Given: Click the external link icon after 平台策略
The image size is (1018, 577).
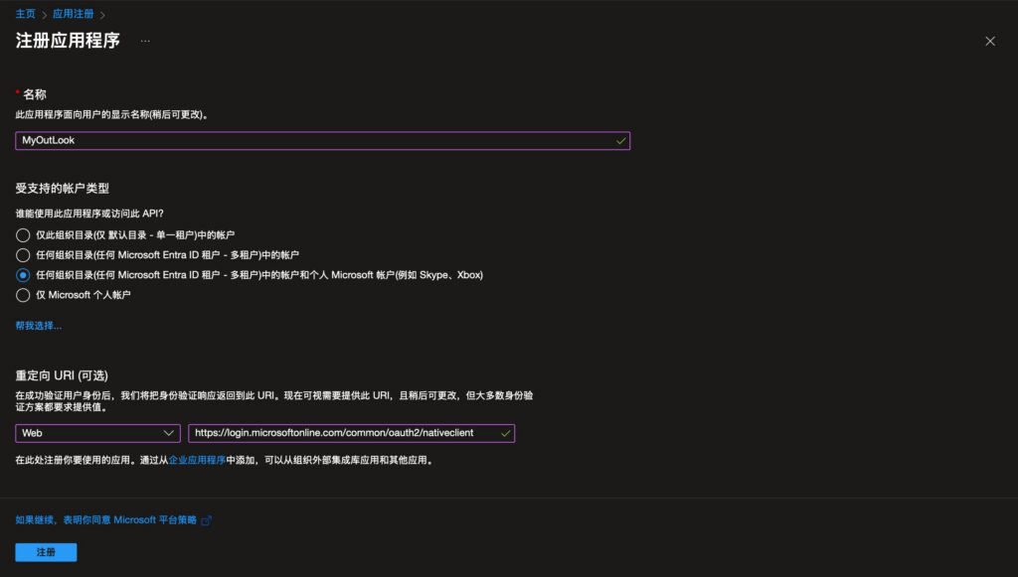Looking at the screenshot, I should coord(207,520).
